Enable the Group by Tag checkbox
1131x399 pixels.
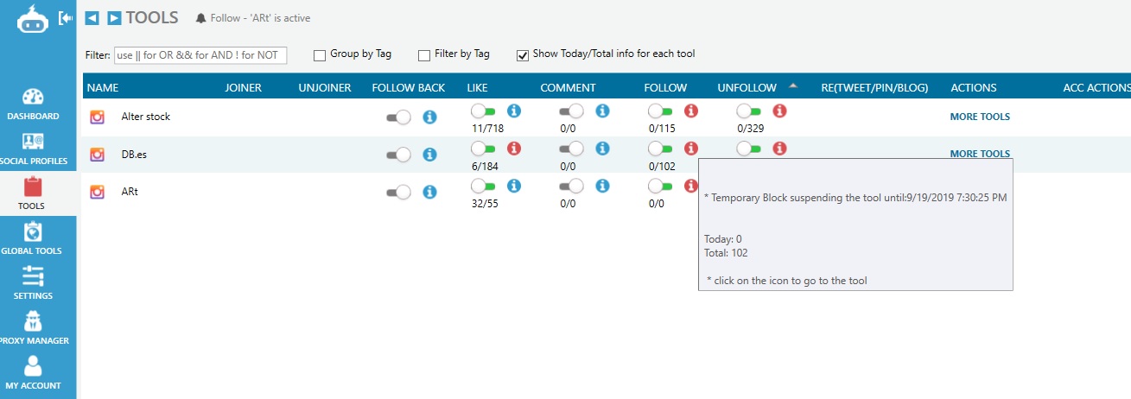(x=320, y=55)
